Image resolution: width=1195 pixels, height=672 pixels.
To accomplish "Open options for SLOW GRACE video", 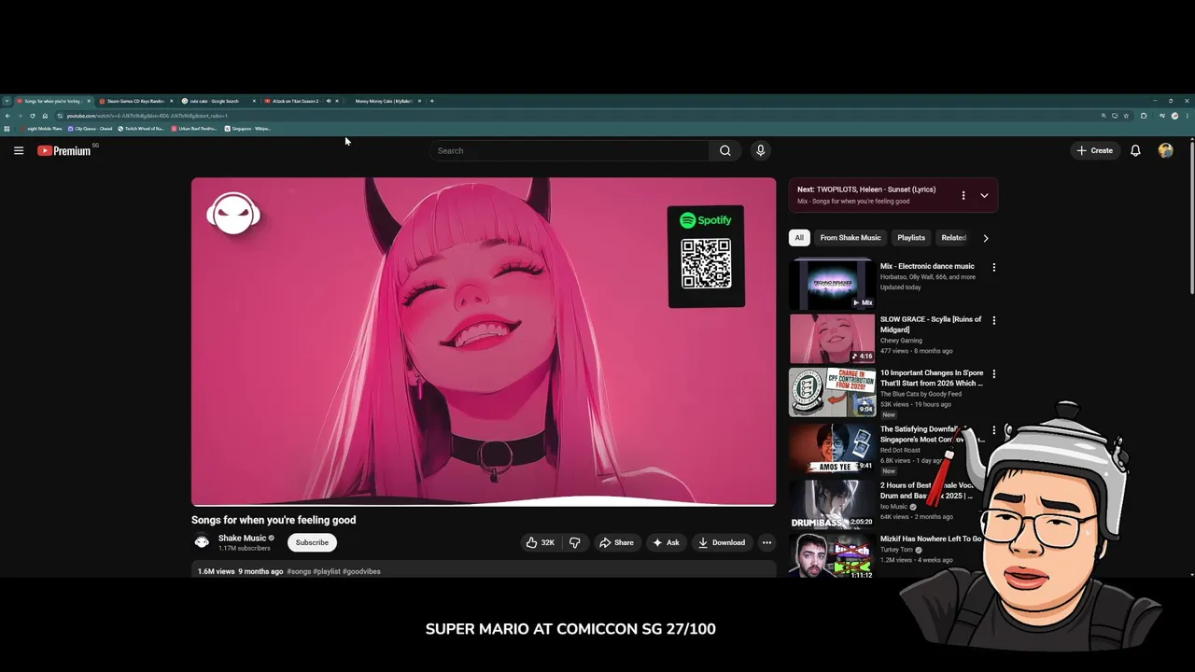I will point(993,320).
